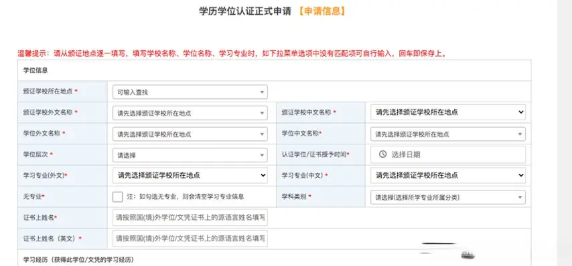Open the 学习专业(外文) select box
The height and width of the screenshot is (266, 572).
(190, 175)
